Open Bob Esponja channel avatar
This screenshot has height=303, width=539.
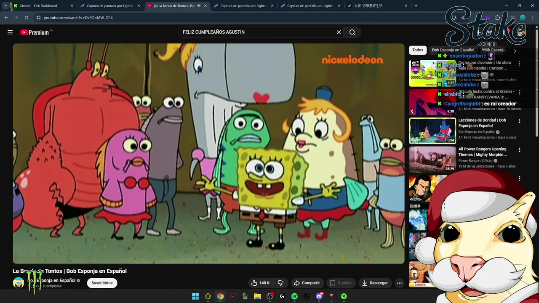coord(19,283)
